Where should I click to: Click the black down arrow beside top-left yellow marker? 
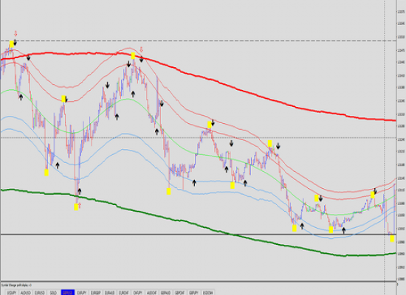16,43
